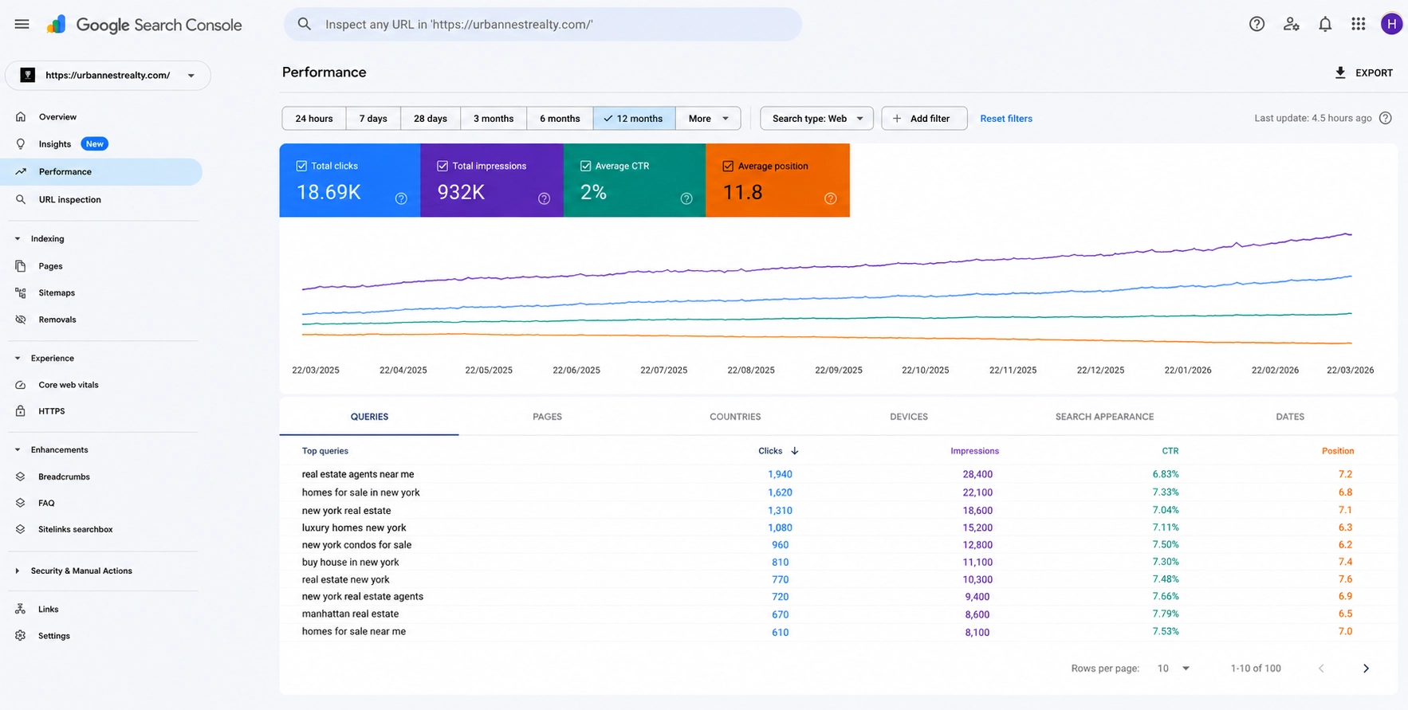Open the account avatar H
The image size is (1408, 710).
click(1391, 24)
